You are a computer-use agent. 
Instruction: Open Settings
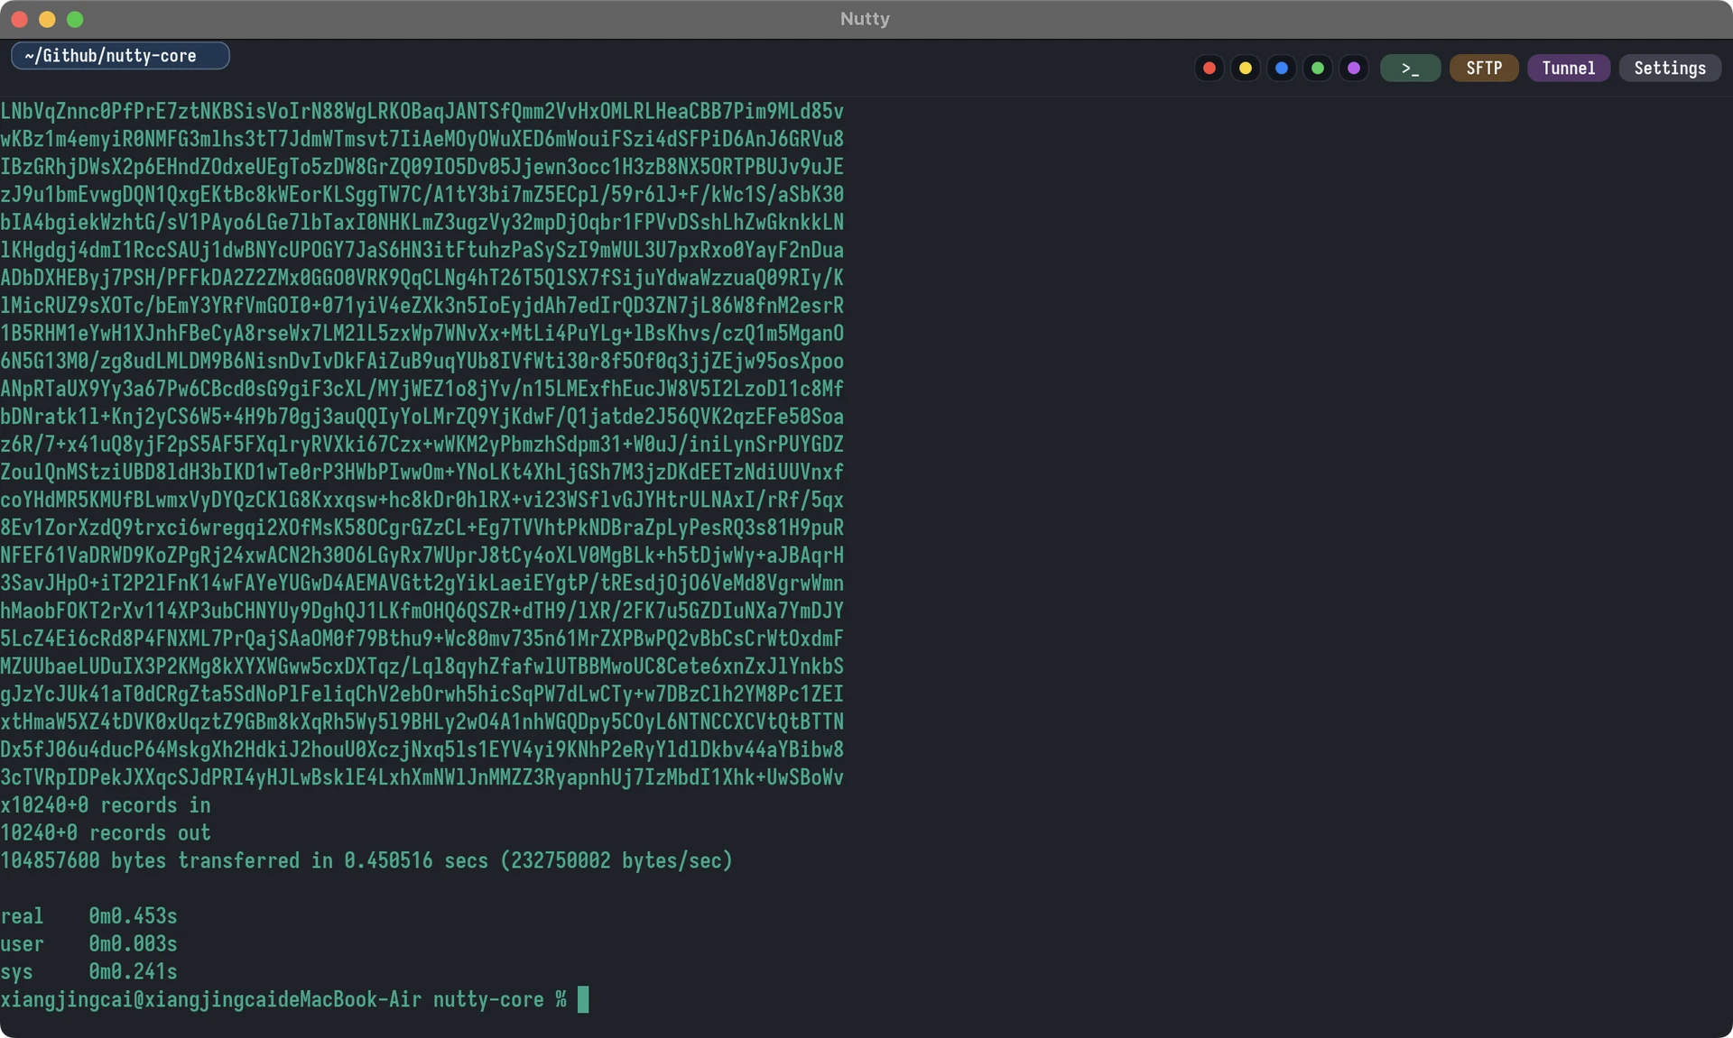coord(1670,69)
